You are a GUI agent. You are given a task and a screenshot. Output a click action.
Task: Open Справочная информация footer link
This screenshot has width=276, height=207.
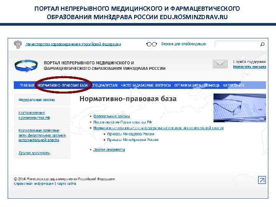33,184
